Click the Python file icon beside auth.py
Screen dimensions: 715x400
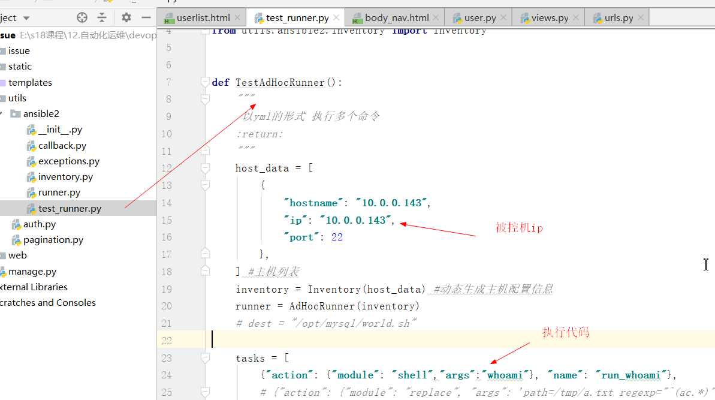(16, 224)
